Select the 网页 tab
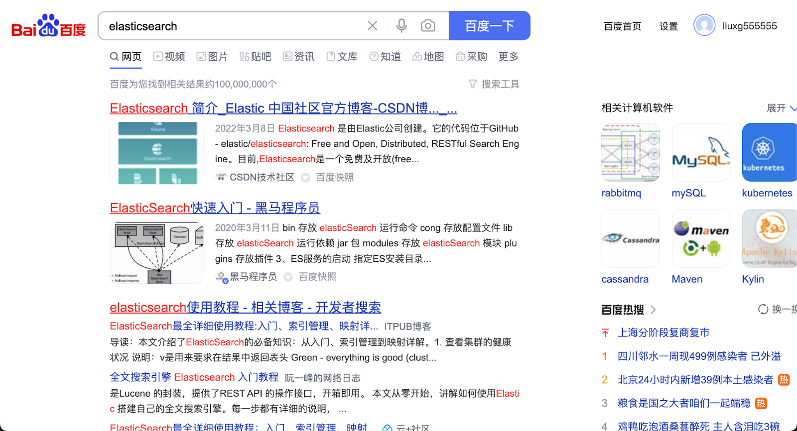 coord(126,57)
